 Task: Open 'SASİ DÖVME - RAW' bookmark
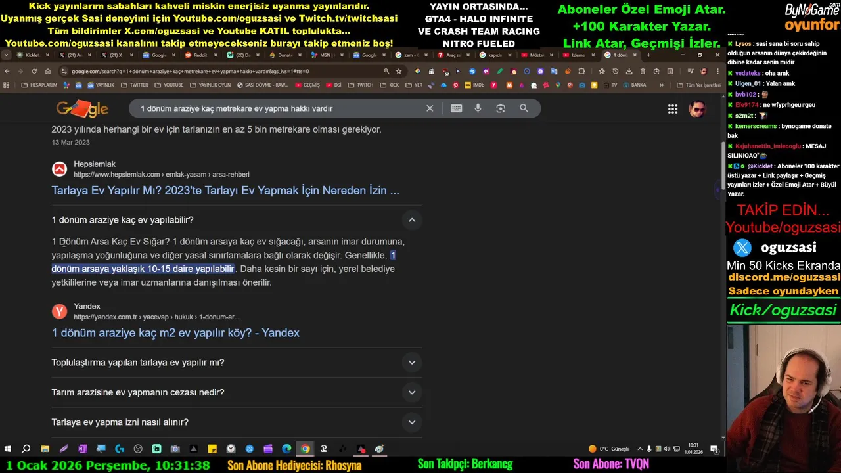tap(263, 85)
